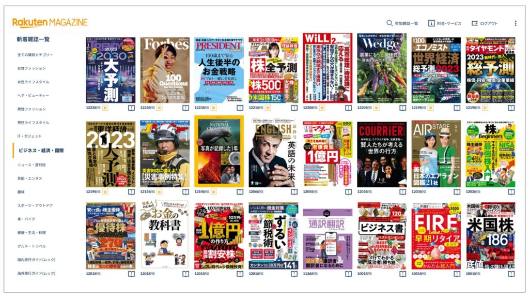Select 健康・生活・料理 category
Viewport: 529px width, 298px height.
[x=32, y=232]
